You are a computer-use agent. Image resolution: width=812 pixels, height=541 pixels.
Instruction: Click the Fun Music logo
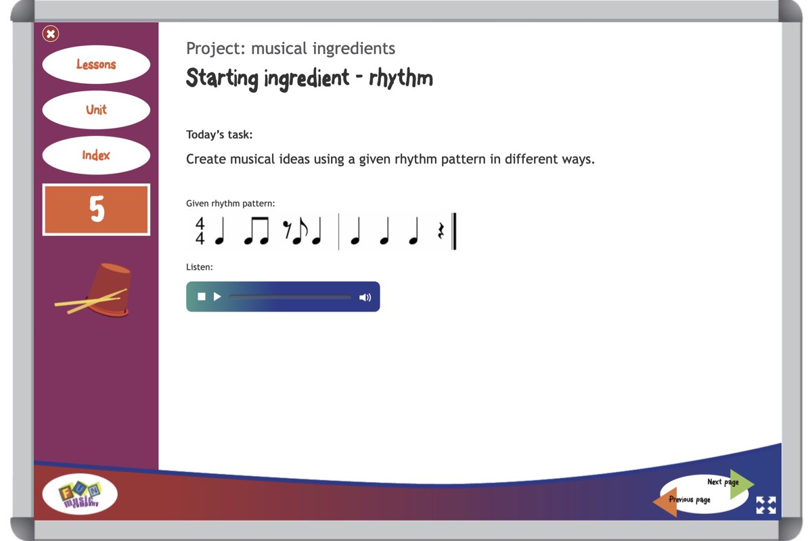(80, 494)
